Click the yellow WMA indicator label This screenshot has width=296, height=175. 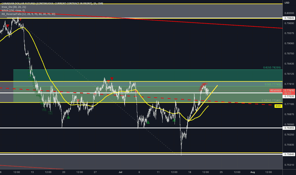(x=278, y=106)
